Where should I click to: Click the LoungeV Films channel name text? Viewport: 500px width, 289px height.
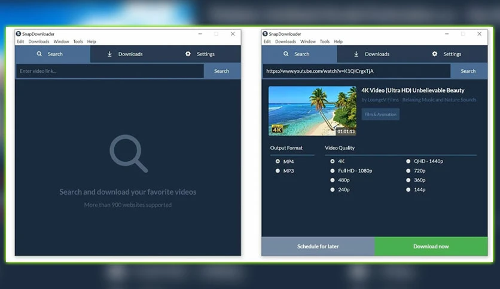(x=419, y=100)
